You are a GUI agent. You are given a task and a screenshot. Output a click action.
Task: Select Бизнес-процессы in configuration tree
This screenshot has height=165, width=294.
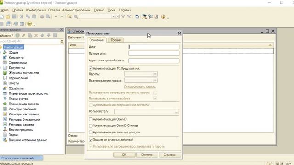pyautogui.click(x=21, y=130)
